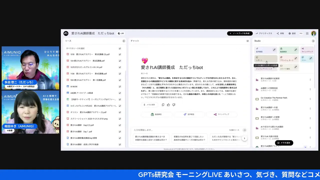Open the Co-Creation The Partner Path item menu
The height and width of the screenshot is (180, 320).
click(x=310, y=99)
